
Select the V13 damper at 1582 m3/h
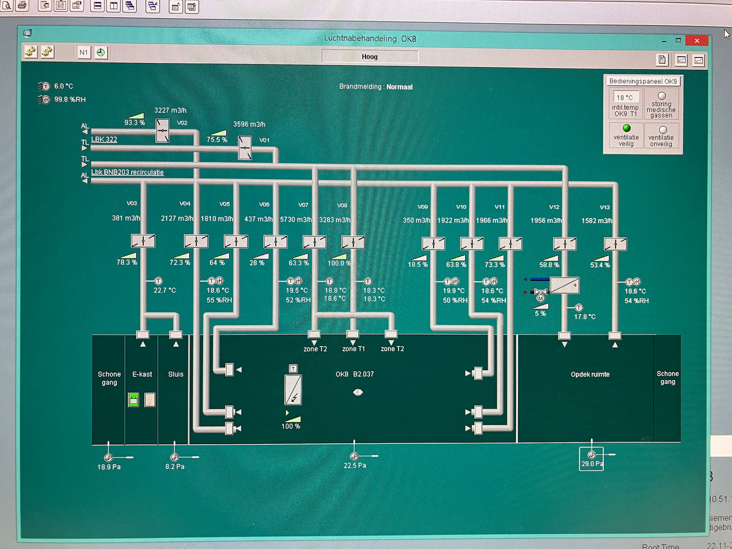point(615,245)
